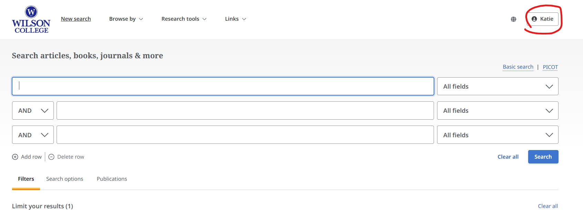This screenshot has width=583, height=219.
Task: Change the first AND boolean operator dropdown
Action: click(x=33, y=110)
